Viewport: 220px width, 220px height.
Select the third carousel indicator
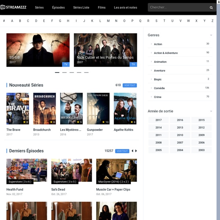tap(72, 73)
